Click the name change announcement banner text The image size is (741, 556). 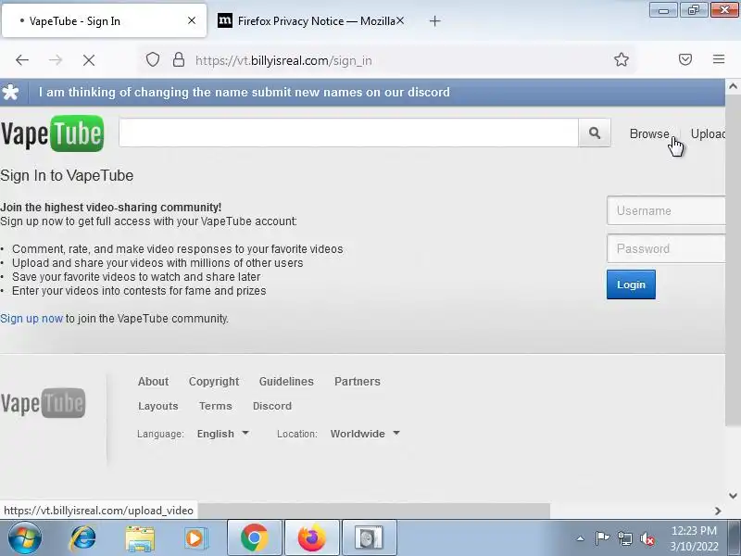pos(245,92)
